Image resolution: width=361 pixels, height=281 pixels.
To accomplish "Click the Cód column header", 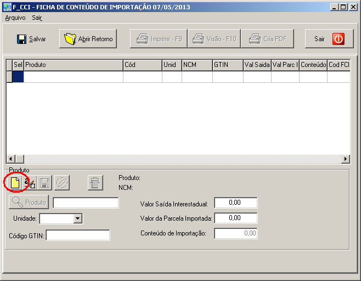I will [x=143, y=65].
